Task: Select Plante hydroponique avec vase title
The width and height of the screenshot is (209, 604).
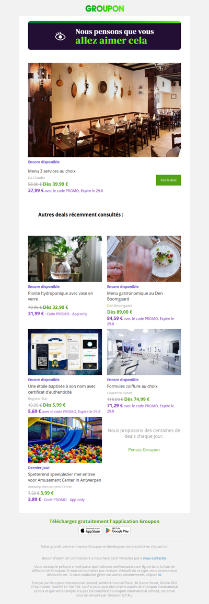Action: click(61, 296)
